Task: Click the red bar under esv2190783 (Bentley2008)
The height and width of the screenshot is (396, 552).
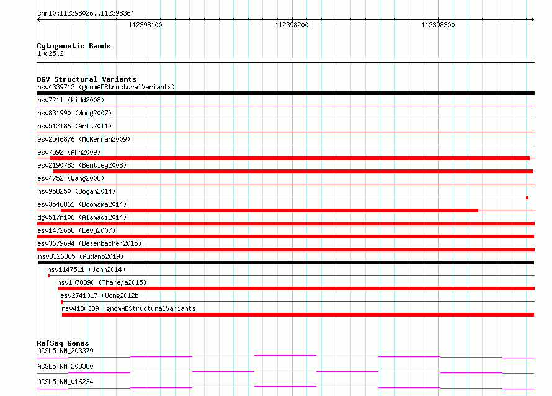Action: click(x=293, y=171)
